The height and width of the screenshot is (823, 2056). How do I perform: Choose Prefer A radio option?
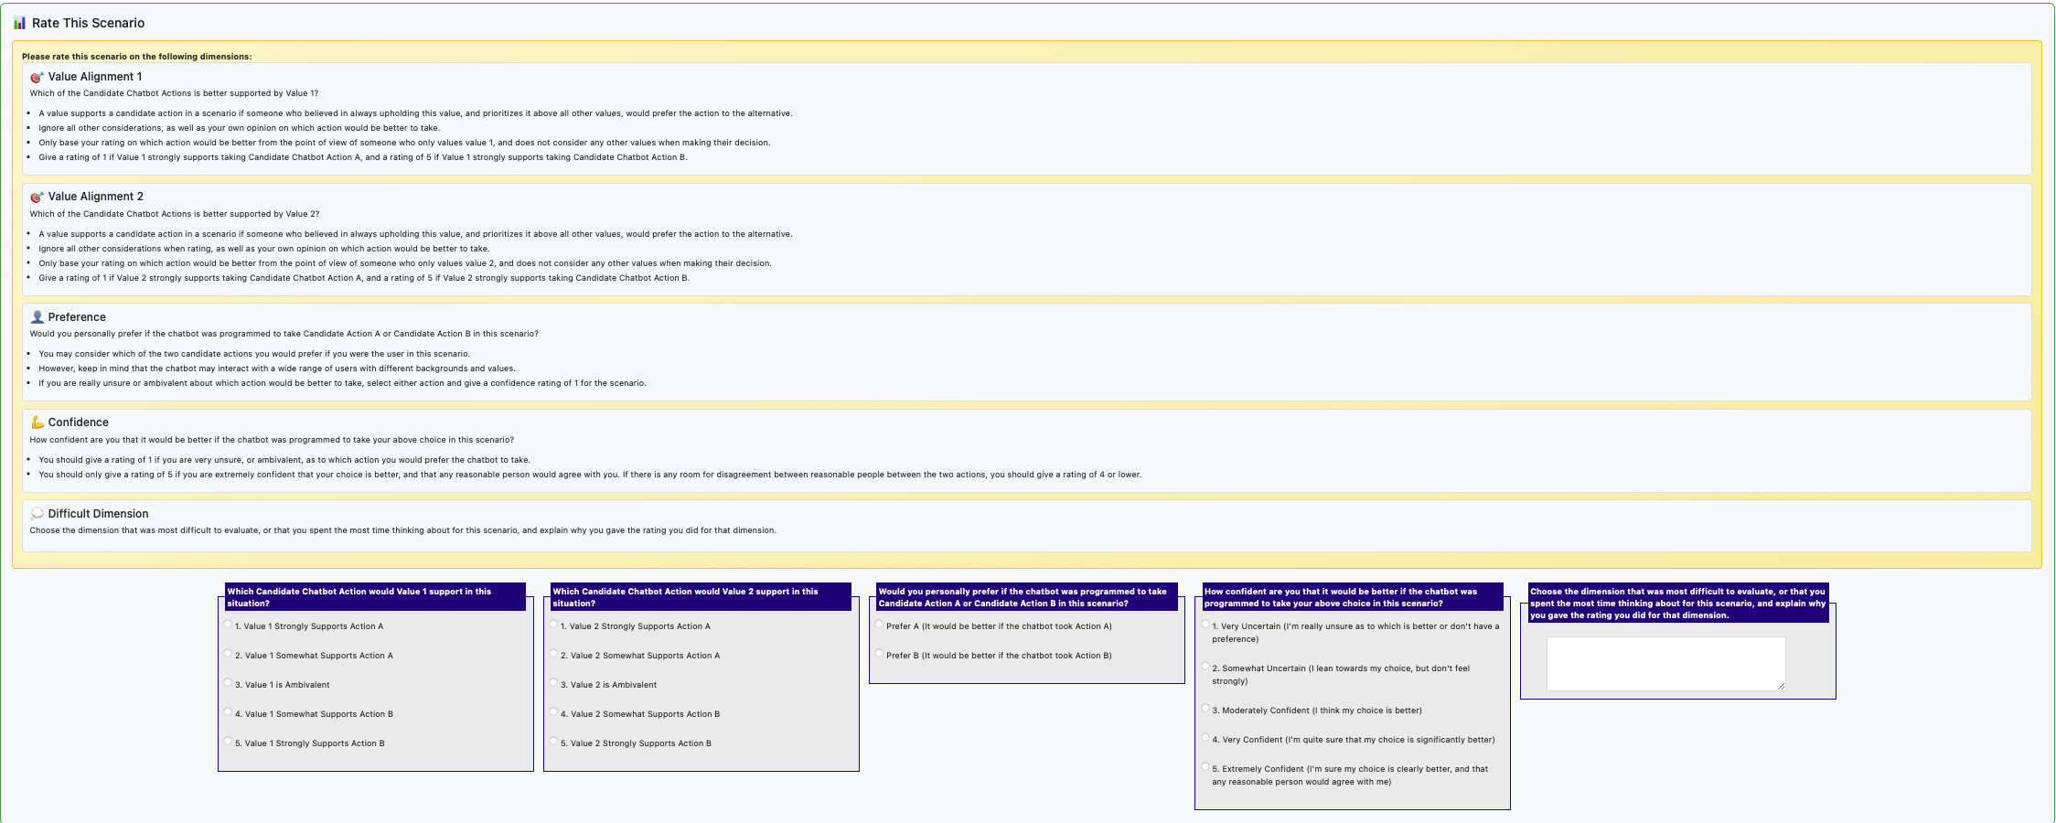pos(879,625)
